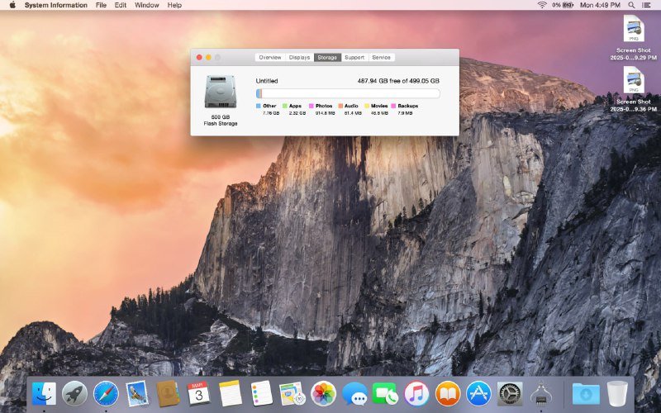Open App Store icon in Dock
The image size is (661, 413).
pyautogui.click(x=478, y=394)
